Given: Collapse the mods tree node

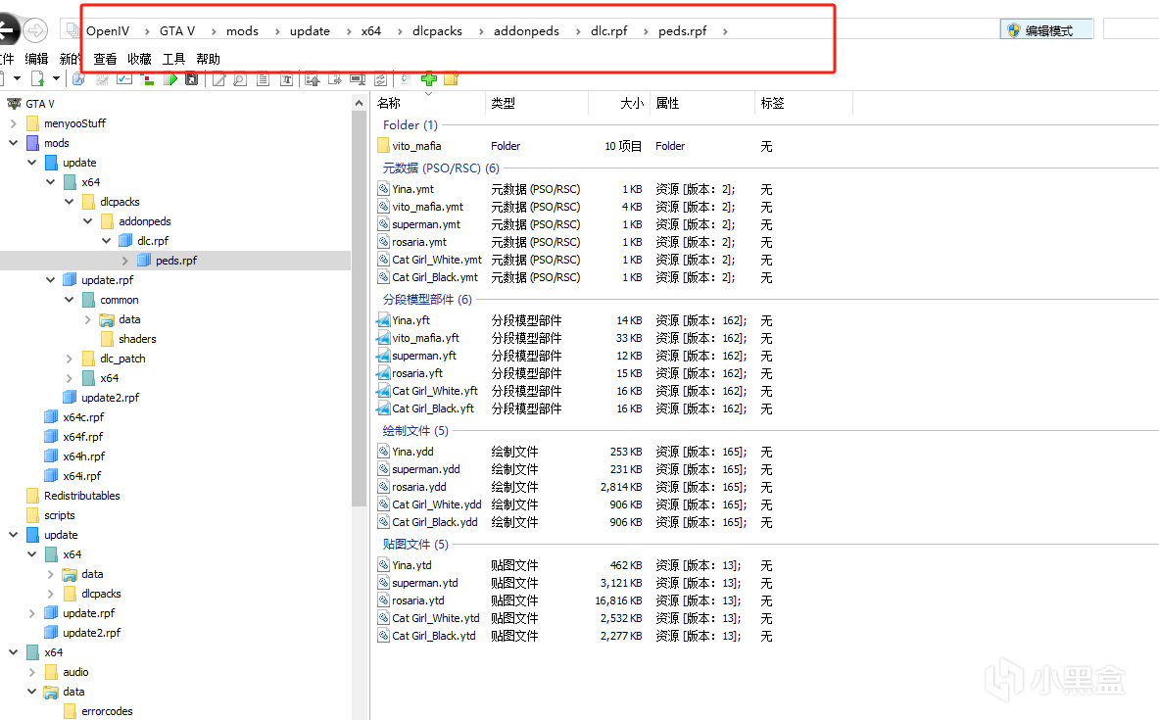Looking at the screenshot, I should tap(14, 143).
